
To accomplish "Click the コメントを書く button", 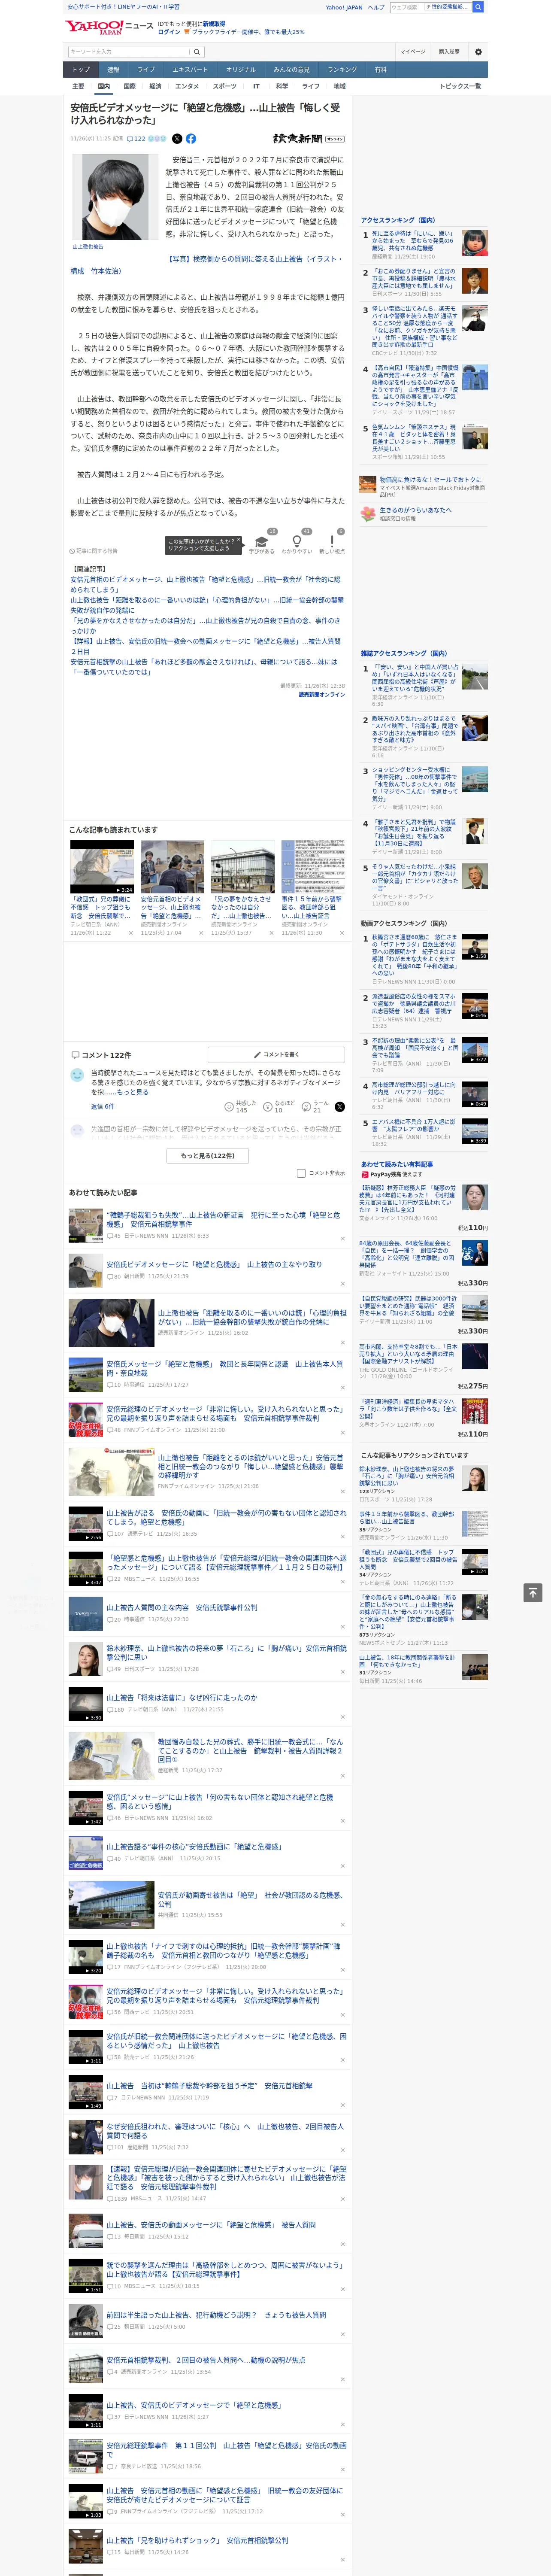I will [276, 1055].
